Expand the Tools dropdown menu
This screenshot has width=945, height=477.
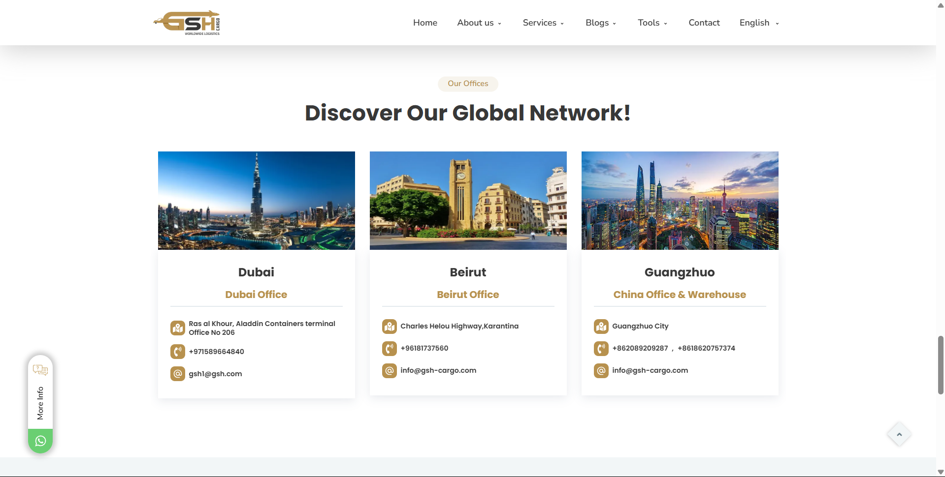click(652, 23)
